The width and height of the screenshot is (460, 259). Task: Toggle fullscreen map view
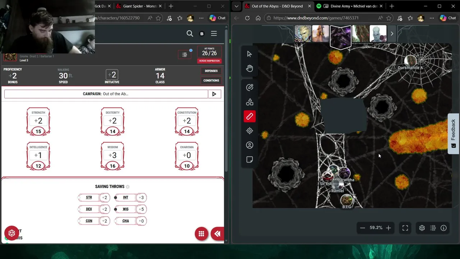(405, 228)
